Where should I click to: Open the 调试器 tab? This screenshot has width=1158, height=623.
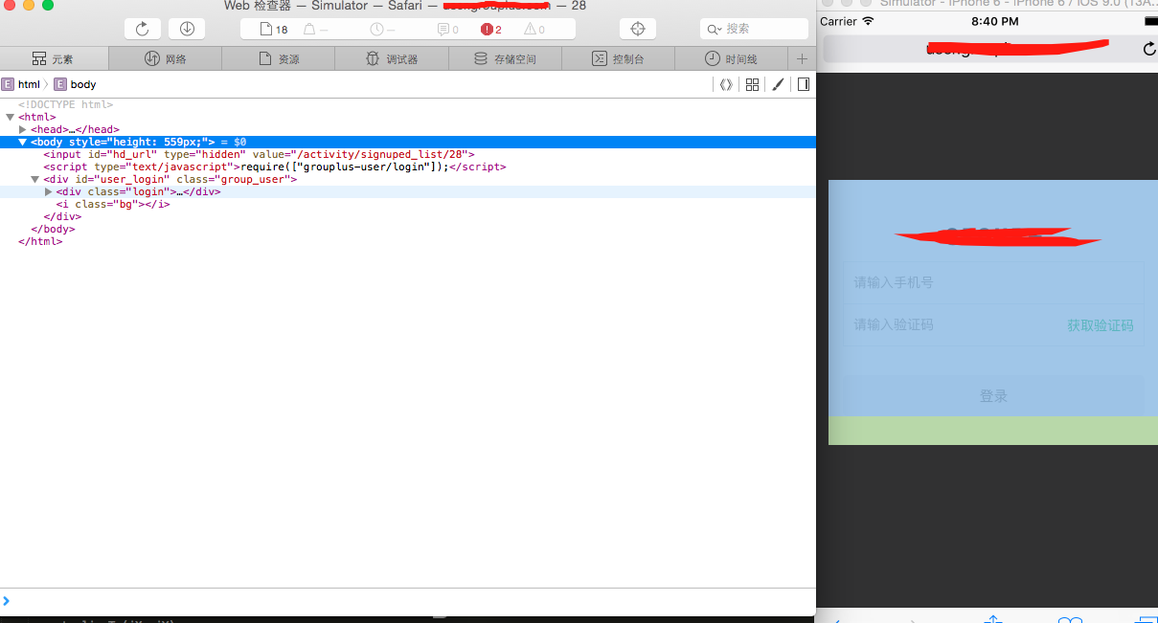tap(391, 59)
